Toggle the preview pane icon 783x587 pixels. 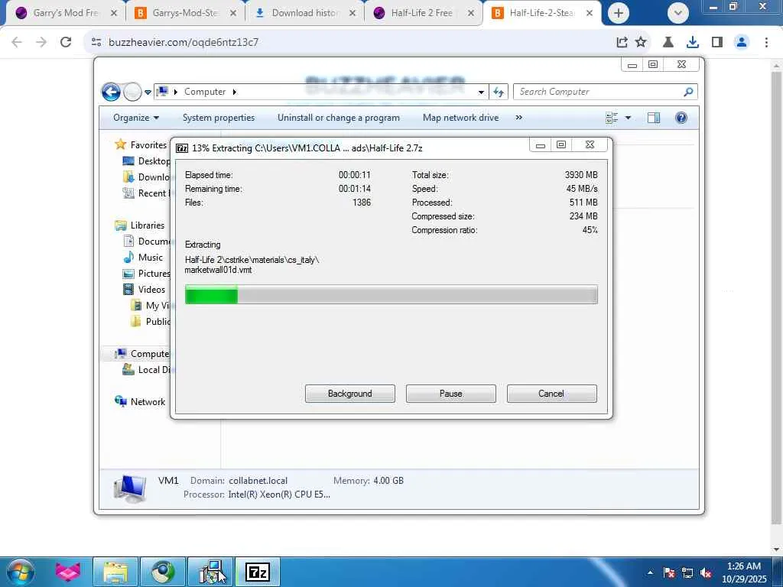(x=654, y=118)
